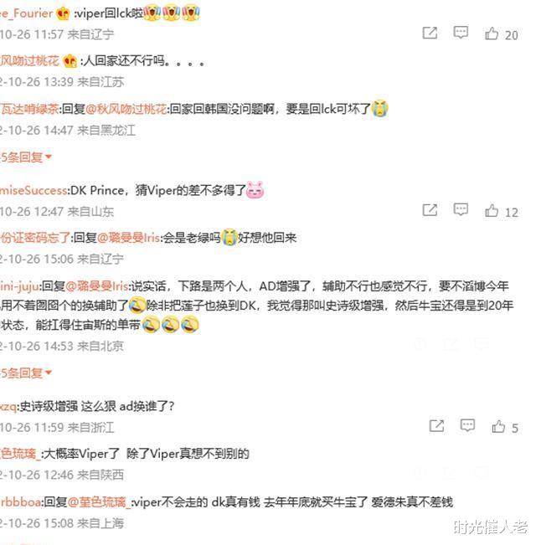Share the 'DK Prince' comment
This screenshot has width=536, height=545.
[x=430, y=210]
